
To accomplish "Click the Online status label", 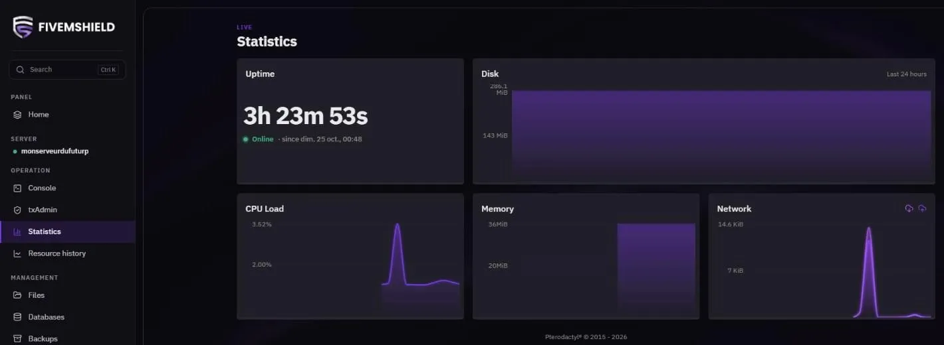I will coord(263,139).
